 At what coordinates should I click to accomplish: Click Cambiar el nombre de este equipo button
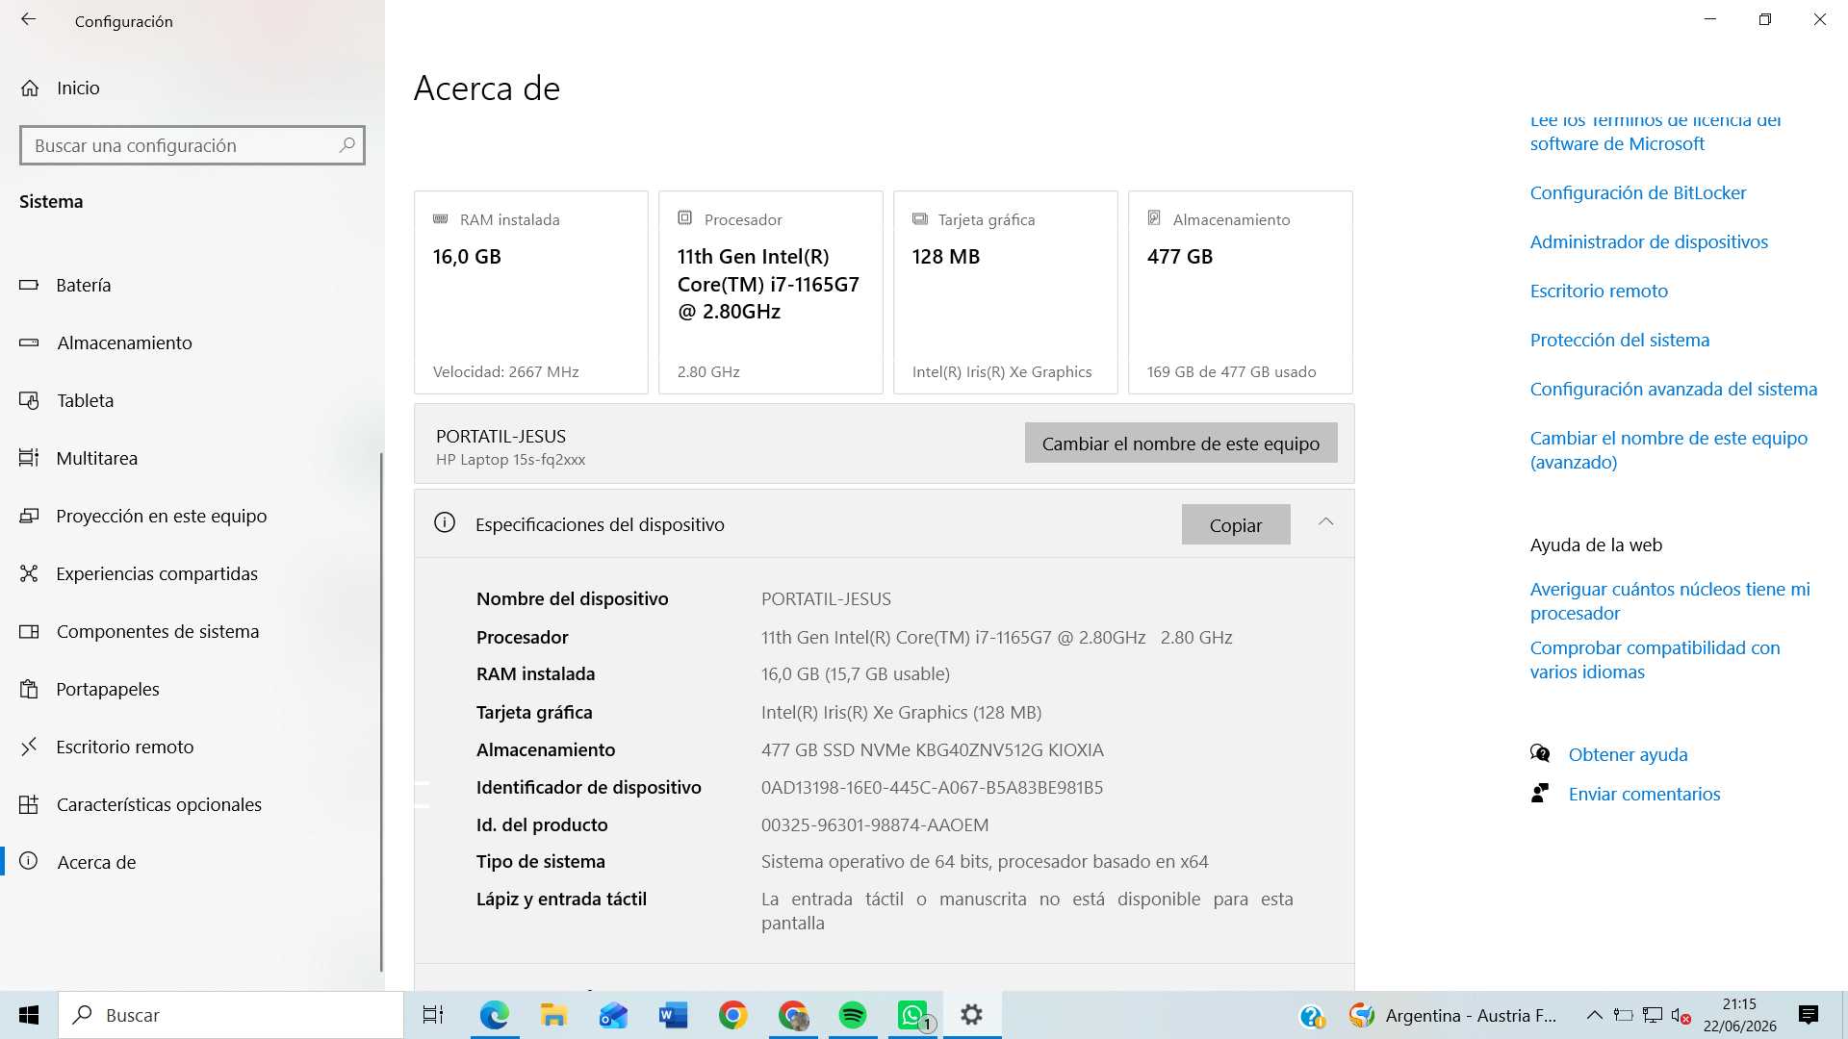coord(1181,443)
